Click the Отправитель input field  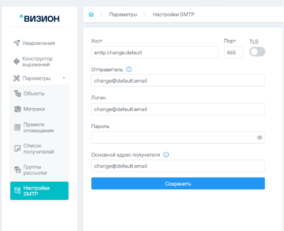[x=178, y=81]
